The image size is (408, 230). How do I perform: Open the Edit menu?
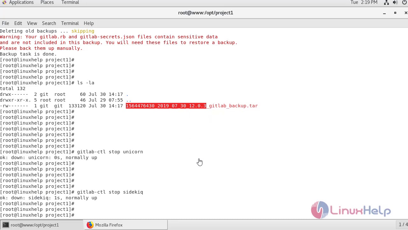pyautogui.click(x=18, y=23)
